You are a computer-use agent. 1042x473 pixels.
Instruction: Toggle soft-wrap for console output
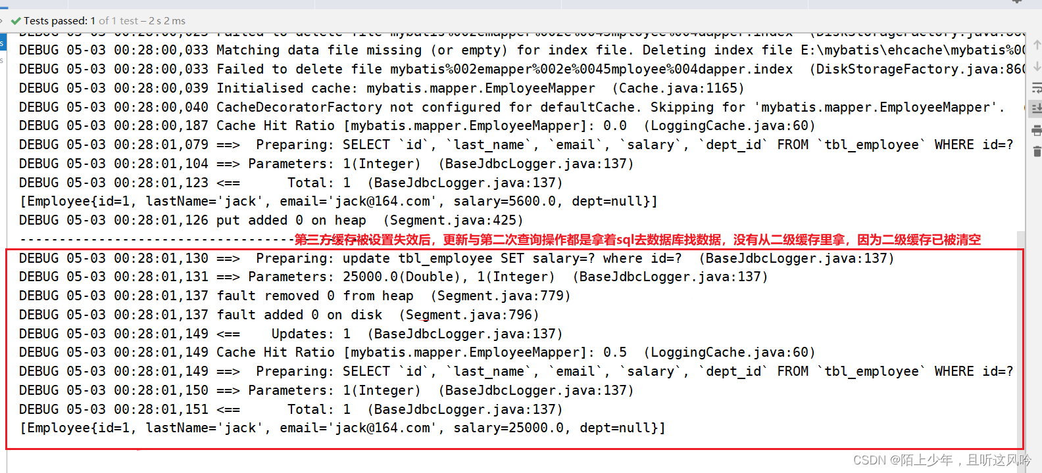coord(1037,87)
